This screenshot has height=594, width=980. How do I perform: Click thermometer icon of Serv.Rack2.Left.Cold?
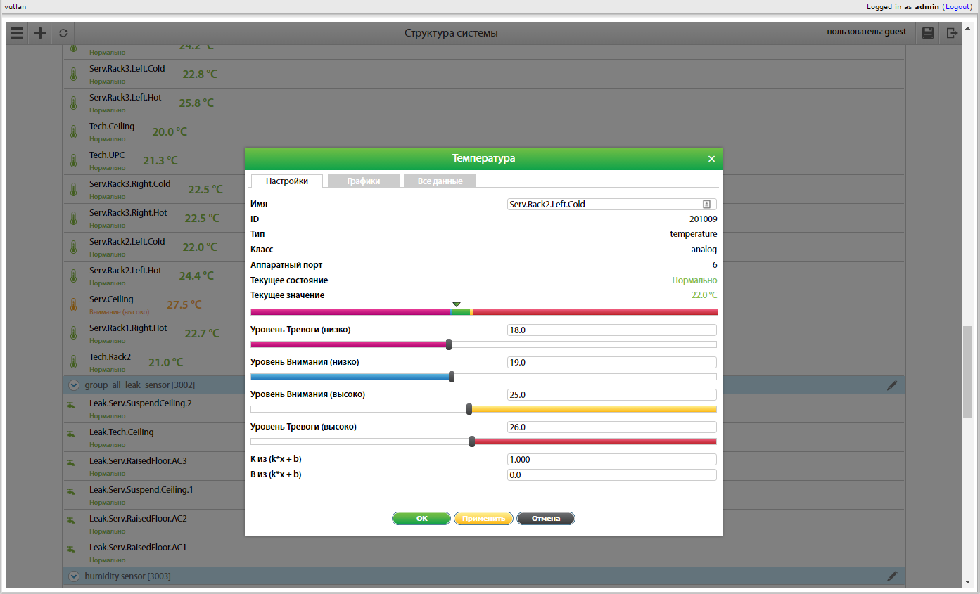click(73, 247)
